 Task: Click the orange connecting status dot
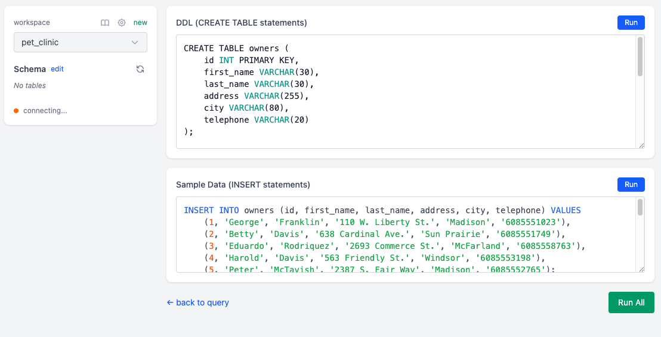16,111
